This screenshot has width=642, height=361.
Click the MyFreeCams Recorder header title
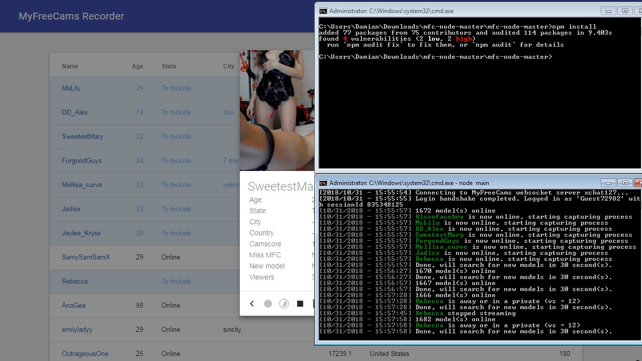[x=71, y=16]
